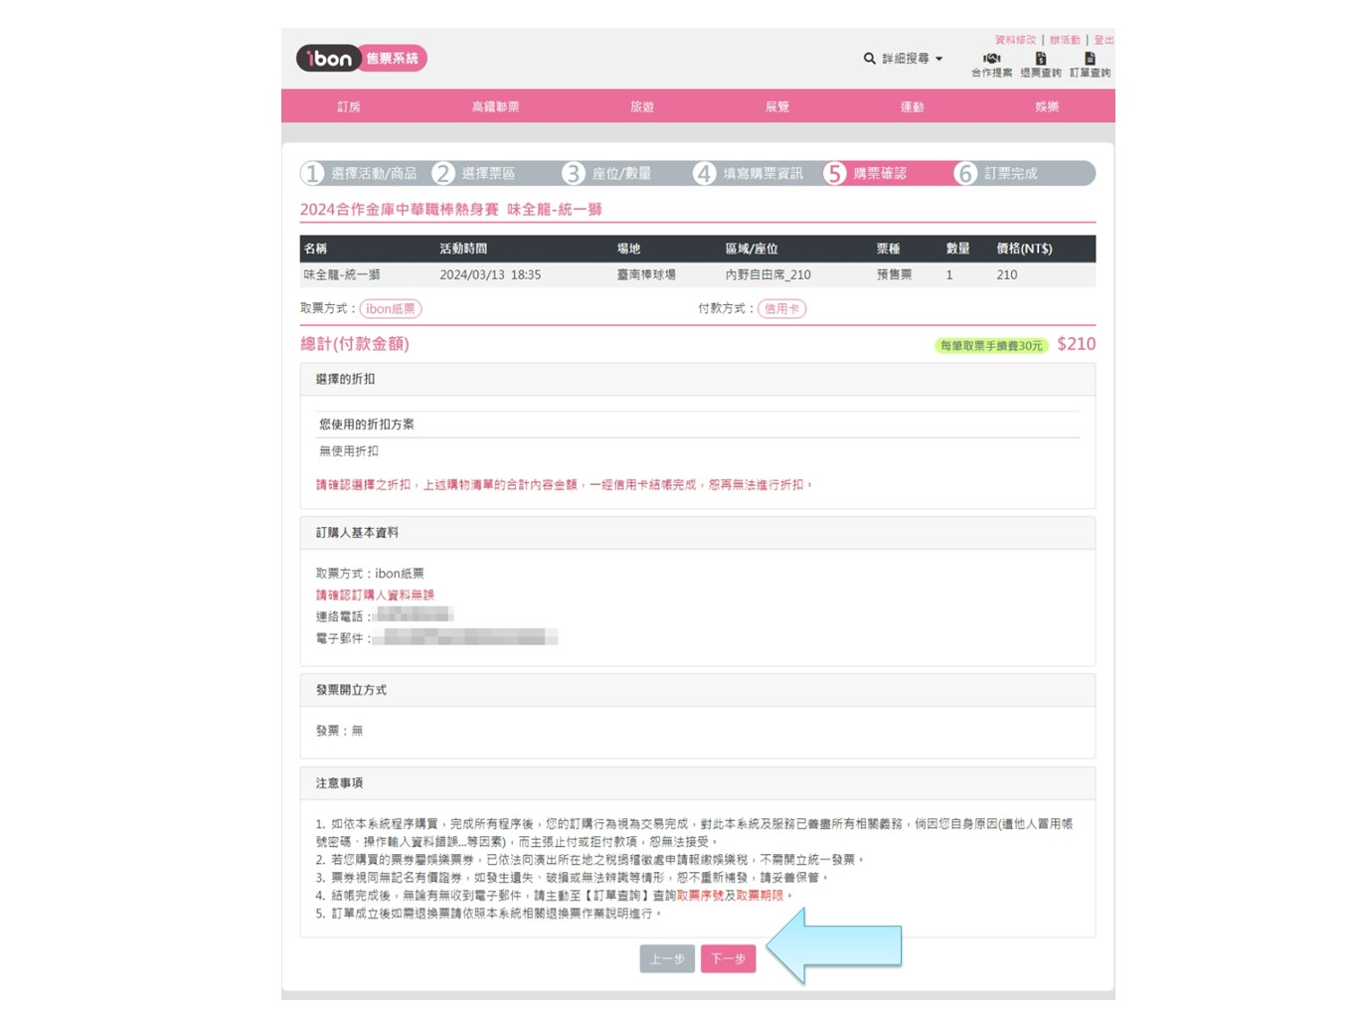
Task: Click the 請確認訂購人資料無誤 red notice
Action: (x=375, y=595)
